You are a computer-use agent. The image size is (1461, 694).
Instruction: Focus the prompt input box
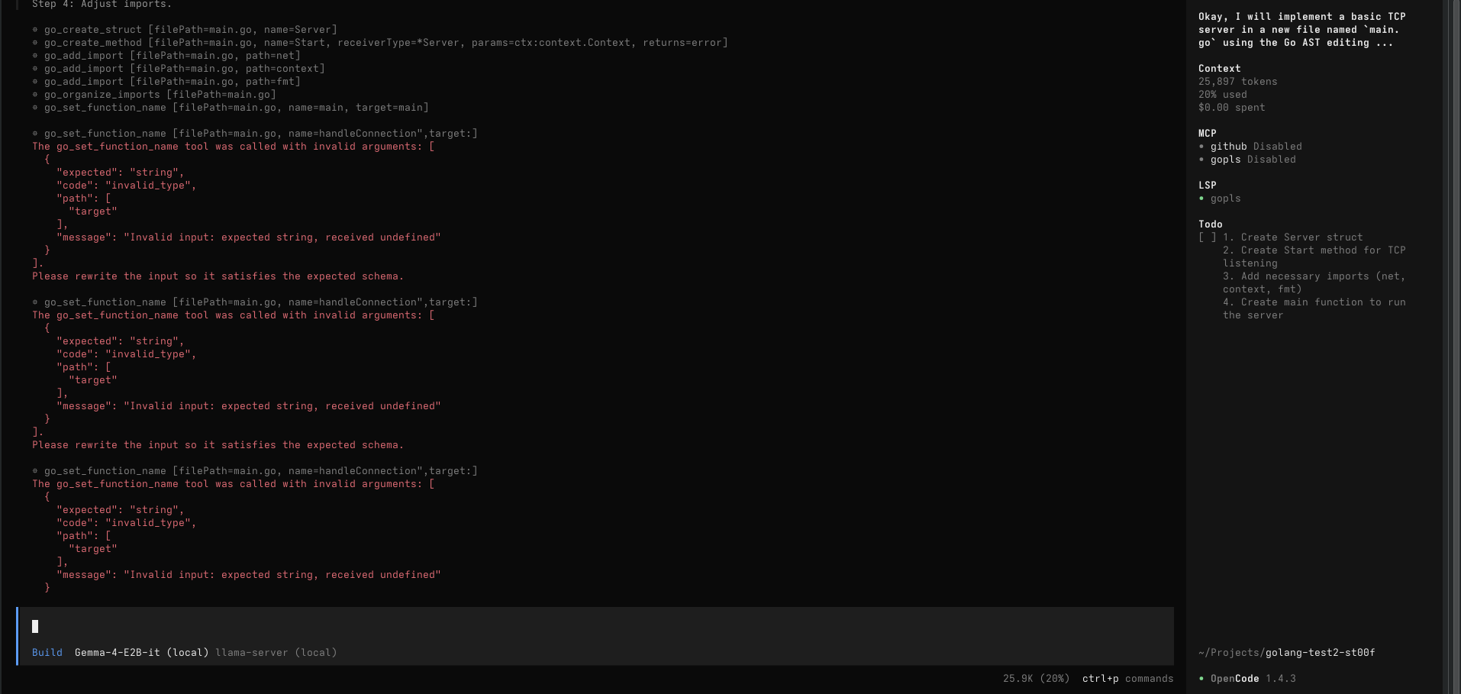(595, 627)
